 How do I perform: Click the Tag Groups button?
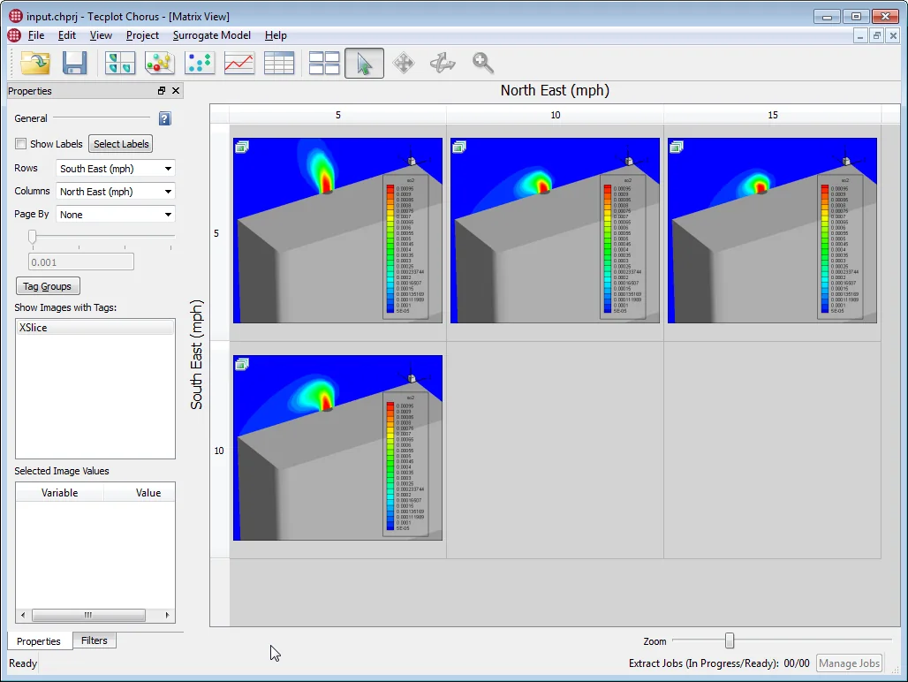(x=48, y=286)
